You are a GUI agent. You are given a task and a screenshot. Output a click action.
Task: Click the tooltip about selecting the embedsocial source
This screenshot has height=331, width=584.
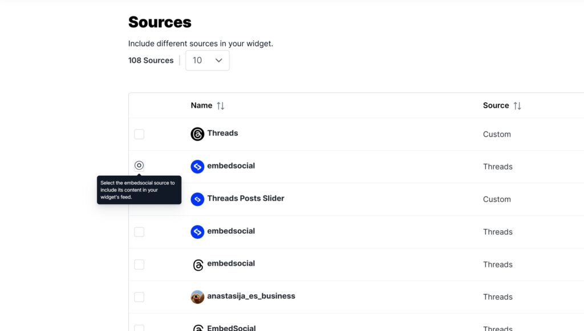point(139,189)
